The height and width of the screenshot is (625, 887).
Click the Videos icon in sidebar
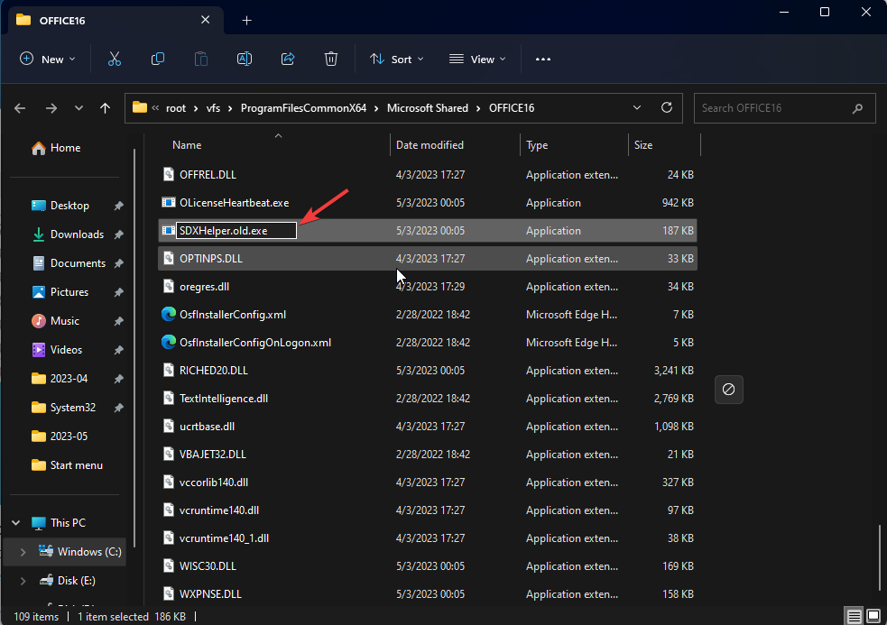(x=39, y=350)
